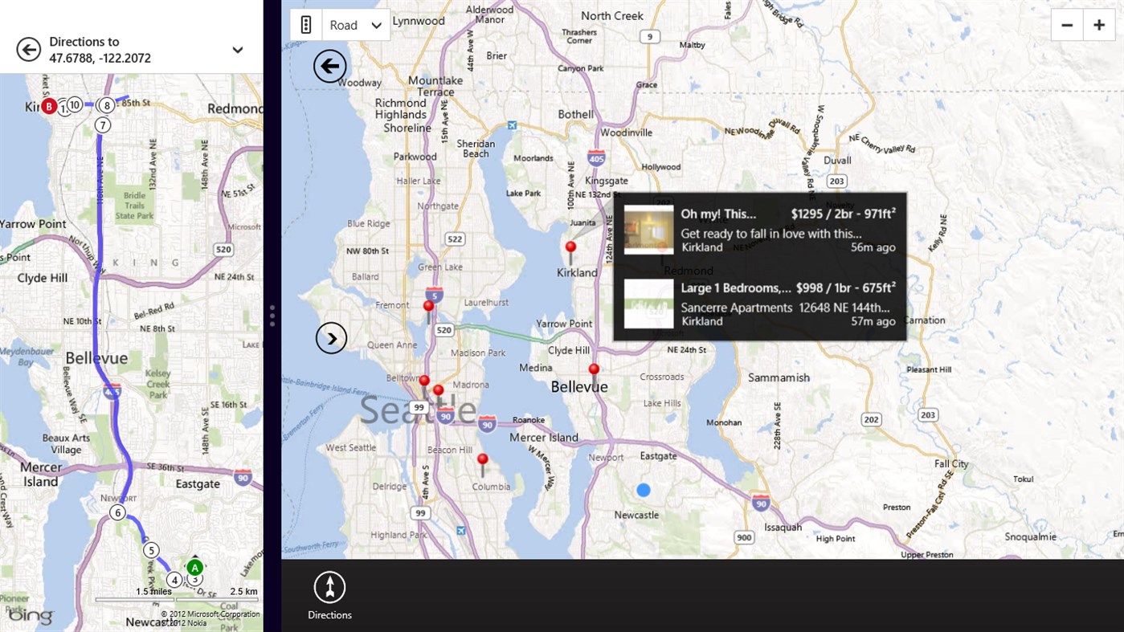Image resolution: width=1124 pixels, height=632 pixels.
Task: Expand the directions panel with the arrow button
Action: [331, 337]
